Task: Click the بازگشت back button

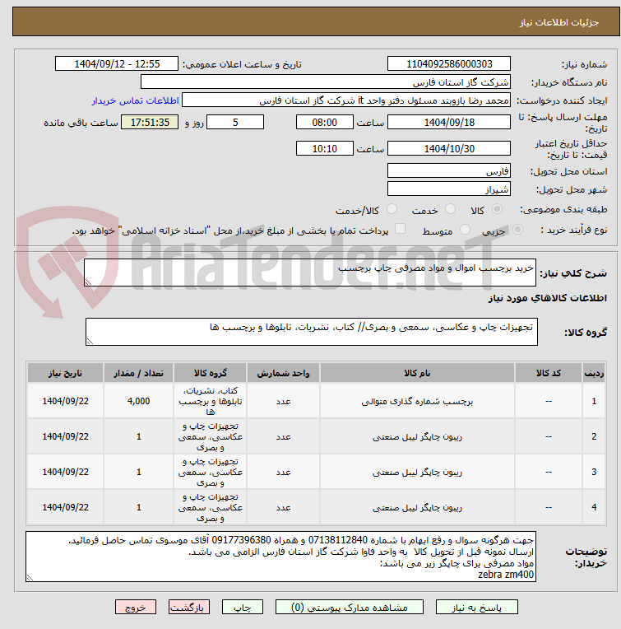Action: 188,608
